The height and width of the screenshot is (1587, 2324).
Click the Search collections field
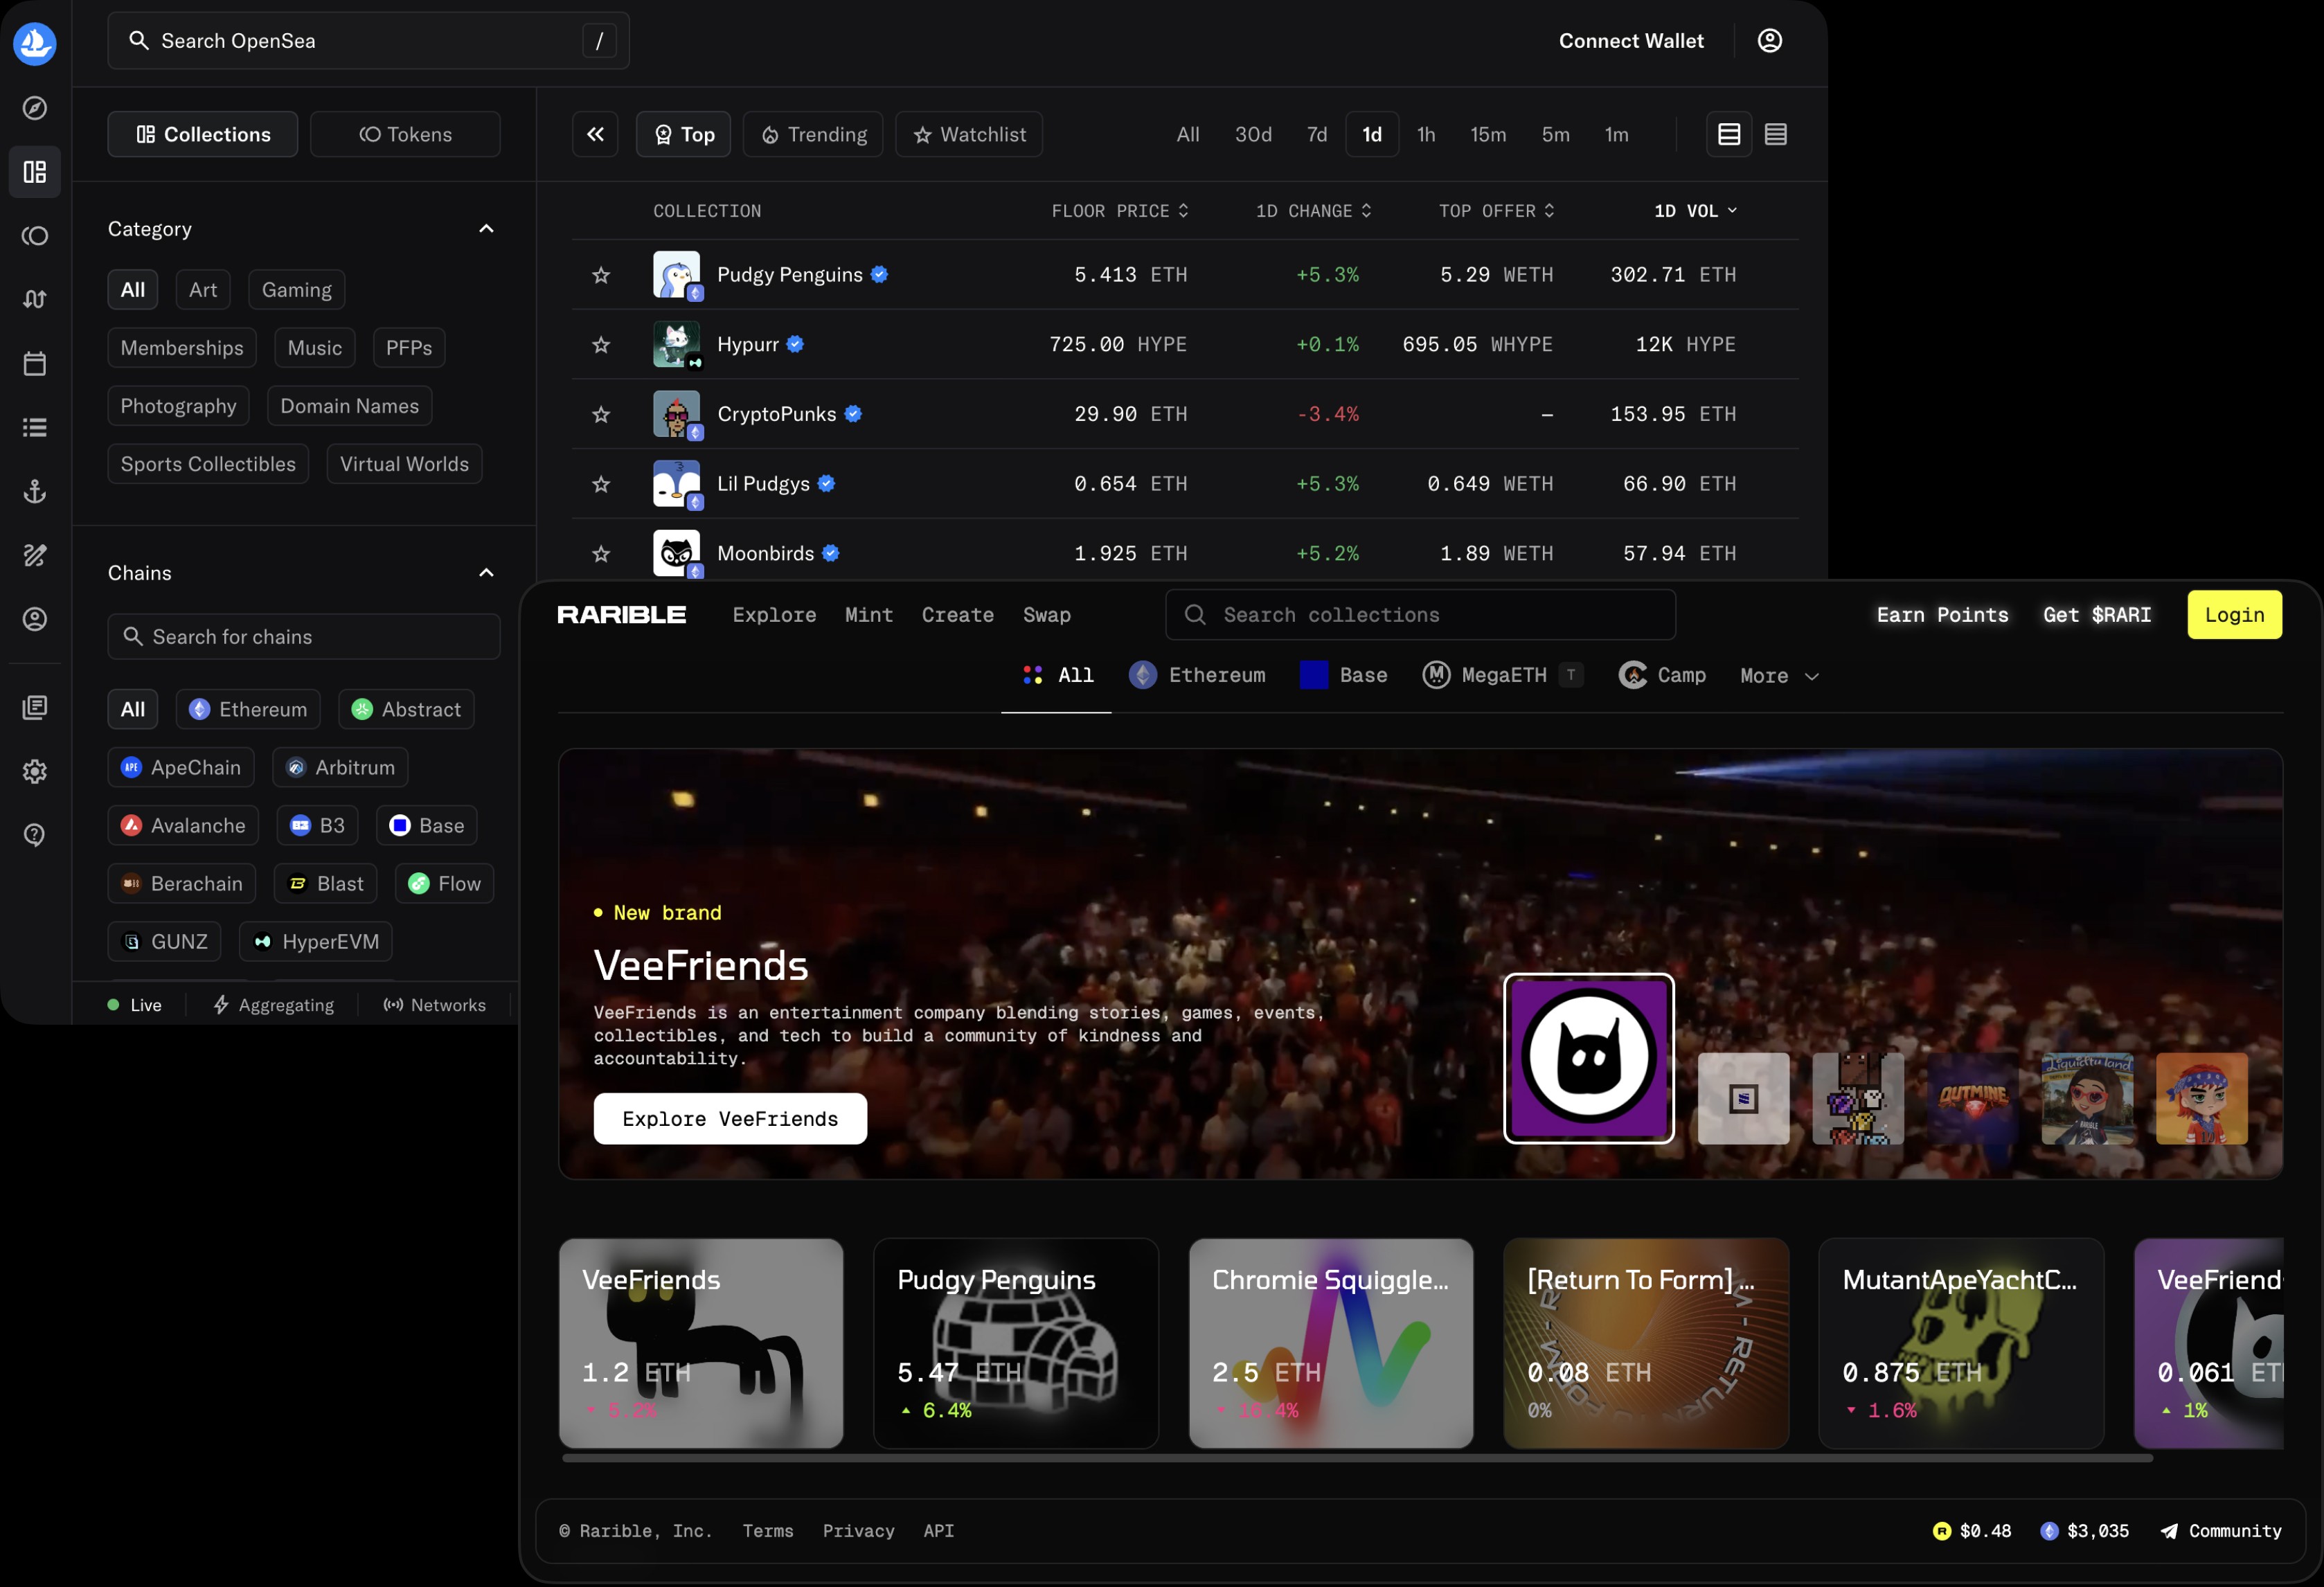[x=1420, y=615]
